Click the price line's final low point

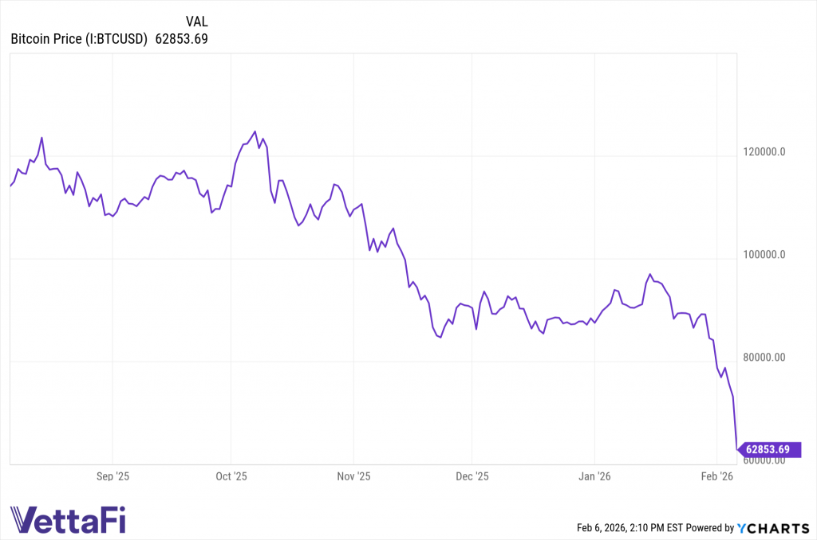[x=737, y=449]
